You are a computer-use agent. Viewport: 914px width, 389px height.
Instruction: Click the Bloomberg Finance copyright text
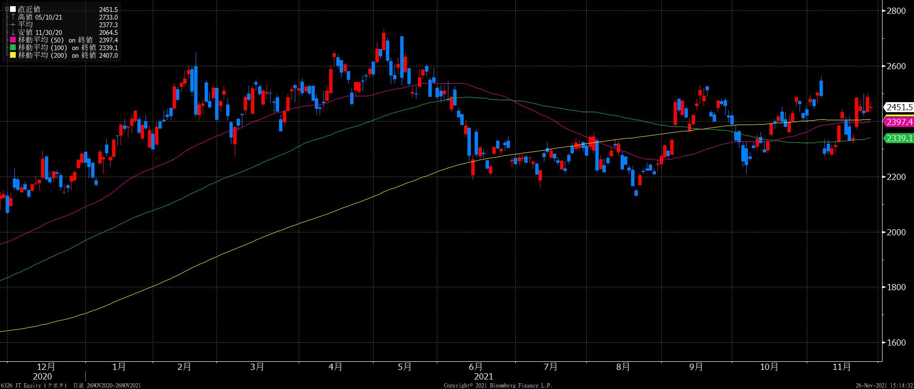click(x=498, y=385)
